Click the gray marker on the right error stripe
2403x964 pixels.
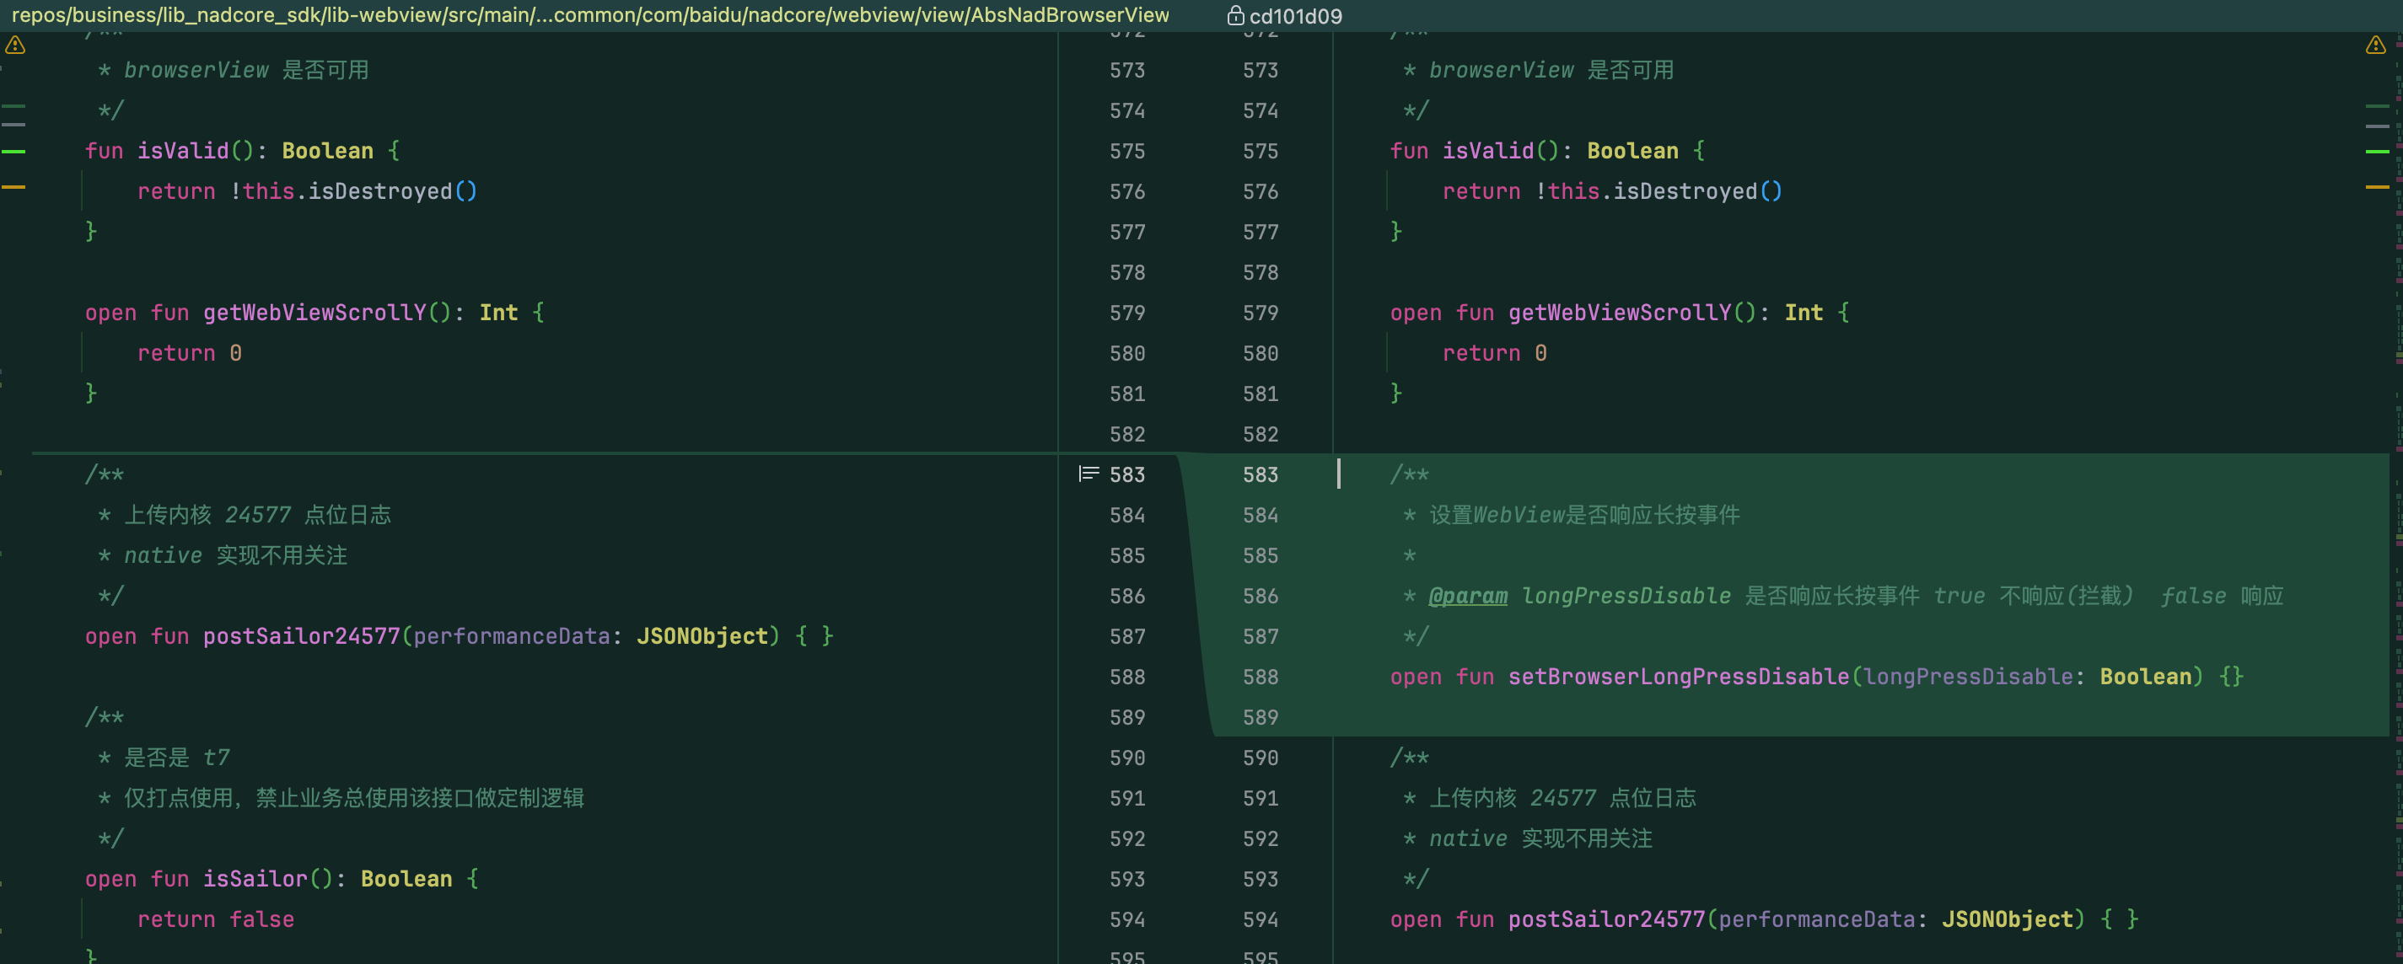(x=2377, y=125)
